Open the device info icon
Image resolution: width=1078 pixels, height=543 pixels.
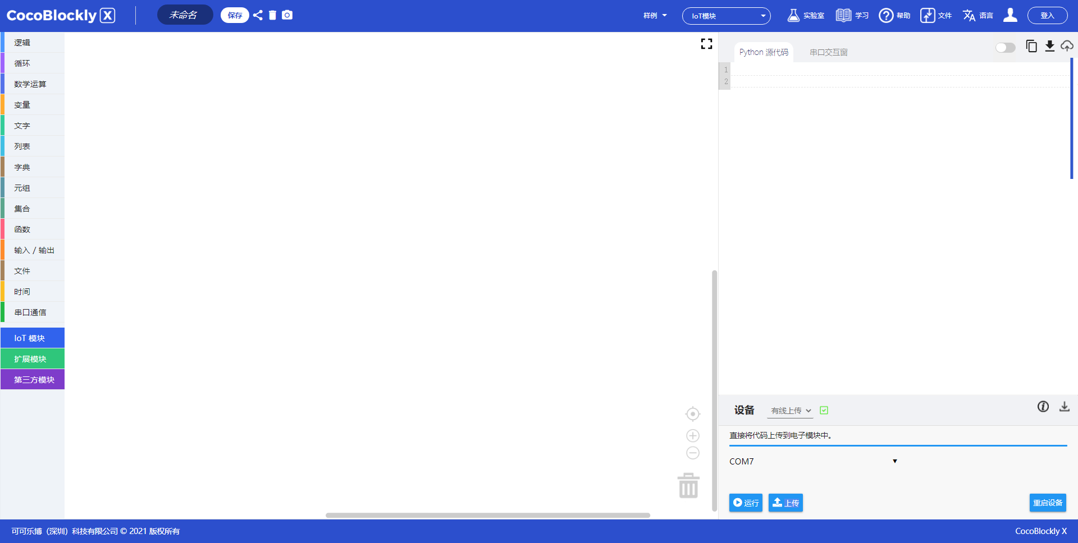(1043, 407)
